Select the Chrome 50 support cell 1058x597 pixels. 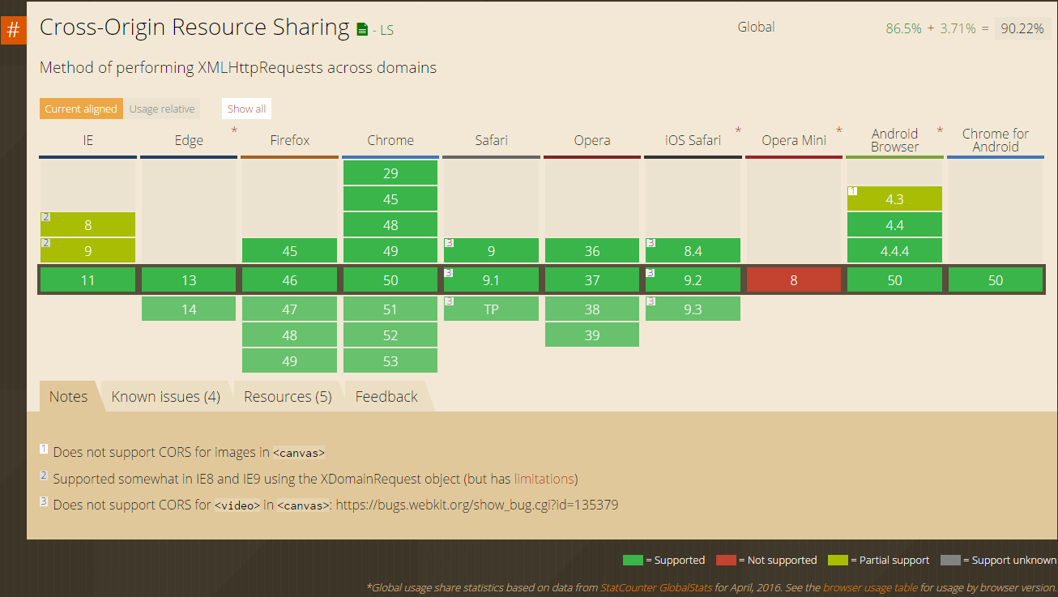click(390, 279)
